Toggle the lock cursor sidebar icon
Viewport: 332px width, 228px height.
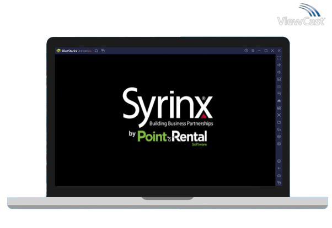pos(279,79)
